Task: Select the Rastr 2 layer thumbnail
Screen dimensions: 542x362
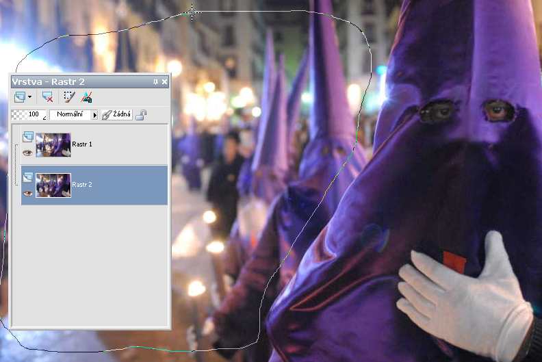Action: (x=53, y=185)
